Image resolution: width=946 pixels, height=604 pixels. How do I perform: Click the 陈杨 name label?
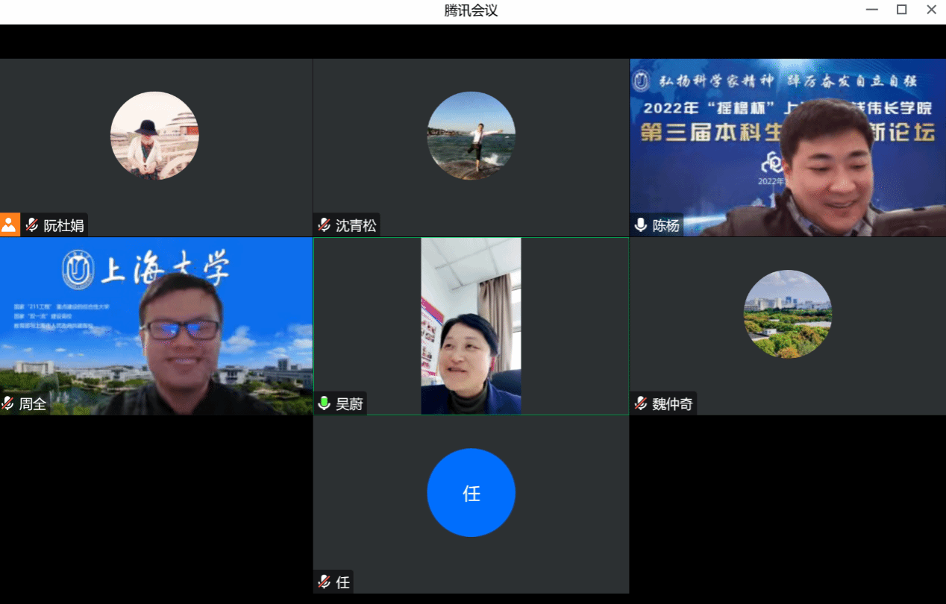pos(665,225)
